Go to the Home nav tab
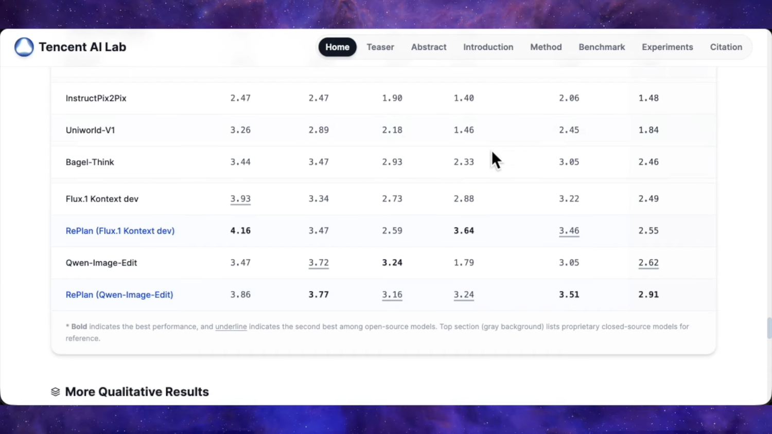 point(337,47)
